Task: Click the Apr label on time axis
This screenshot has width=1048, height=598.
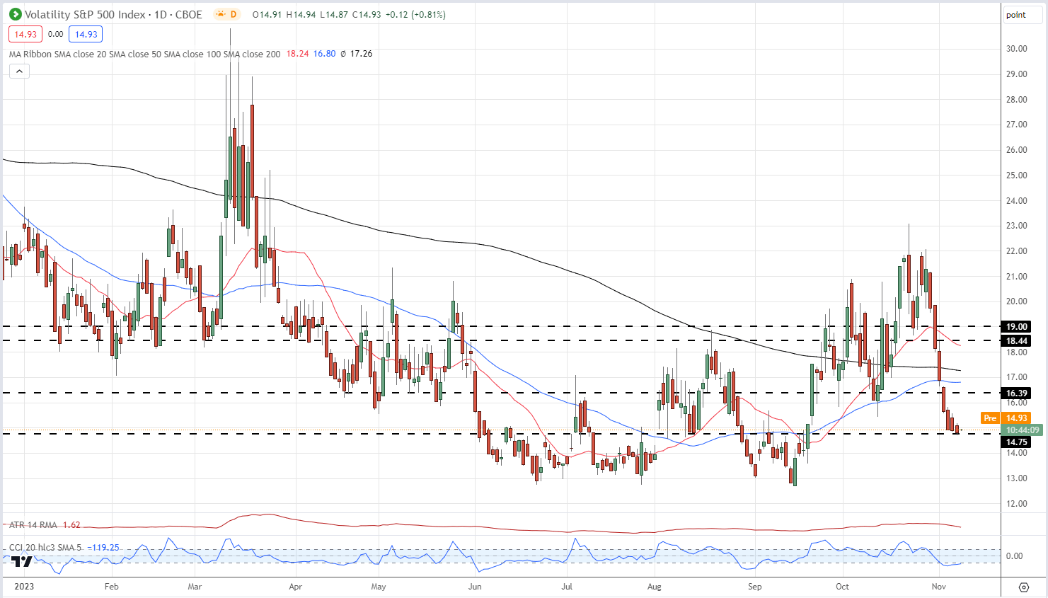Action: click(x=295, y=587)
